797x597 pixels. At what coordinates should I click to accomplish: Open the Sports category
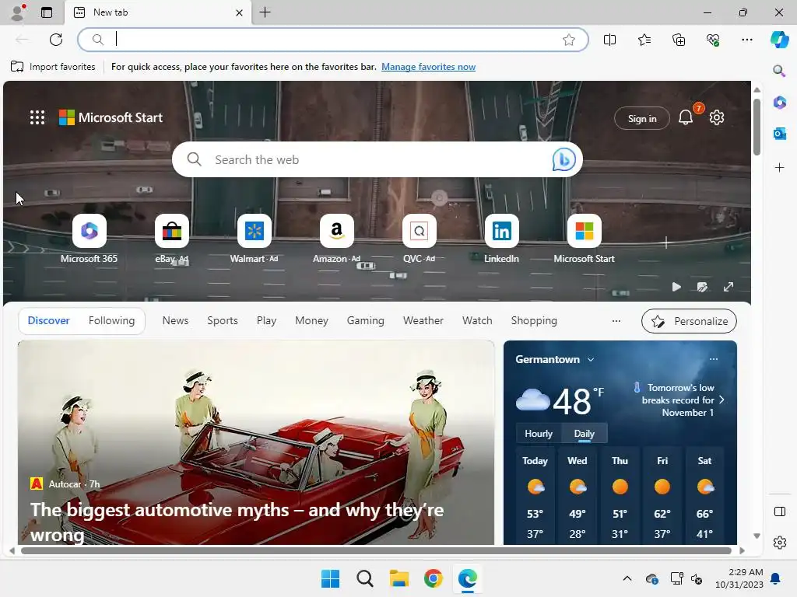(222, 321)
